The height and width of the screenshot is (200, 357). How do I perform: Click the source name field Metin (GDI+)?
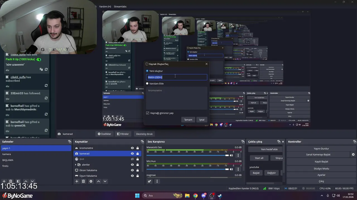click(177, 77)
